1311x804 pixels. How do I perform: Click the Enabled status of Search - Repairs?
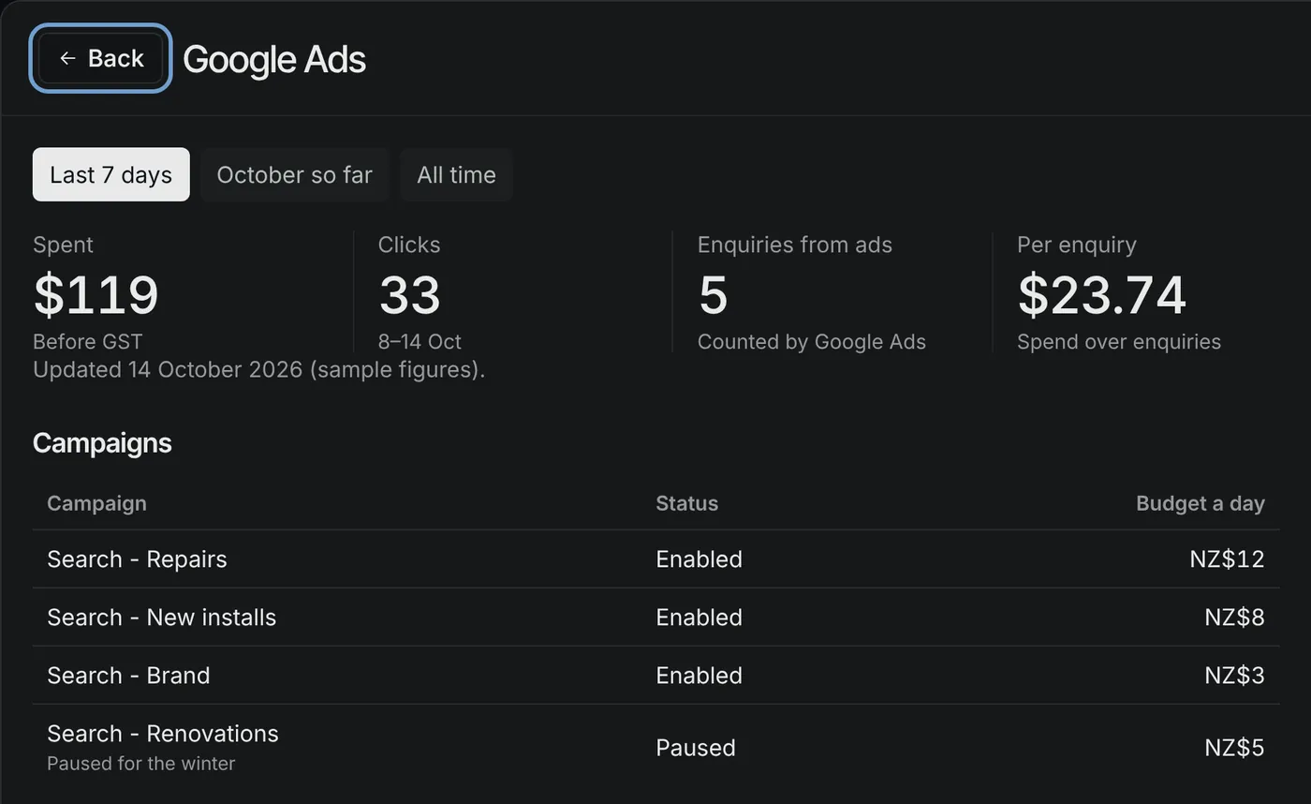point(699,559)
